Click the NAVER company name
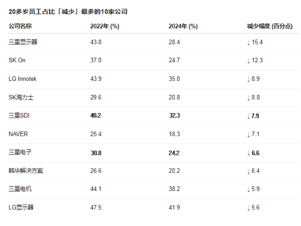The height and width of the screenshot is (226, 301). pos(18,134)
